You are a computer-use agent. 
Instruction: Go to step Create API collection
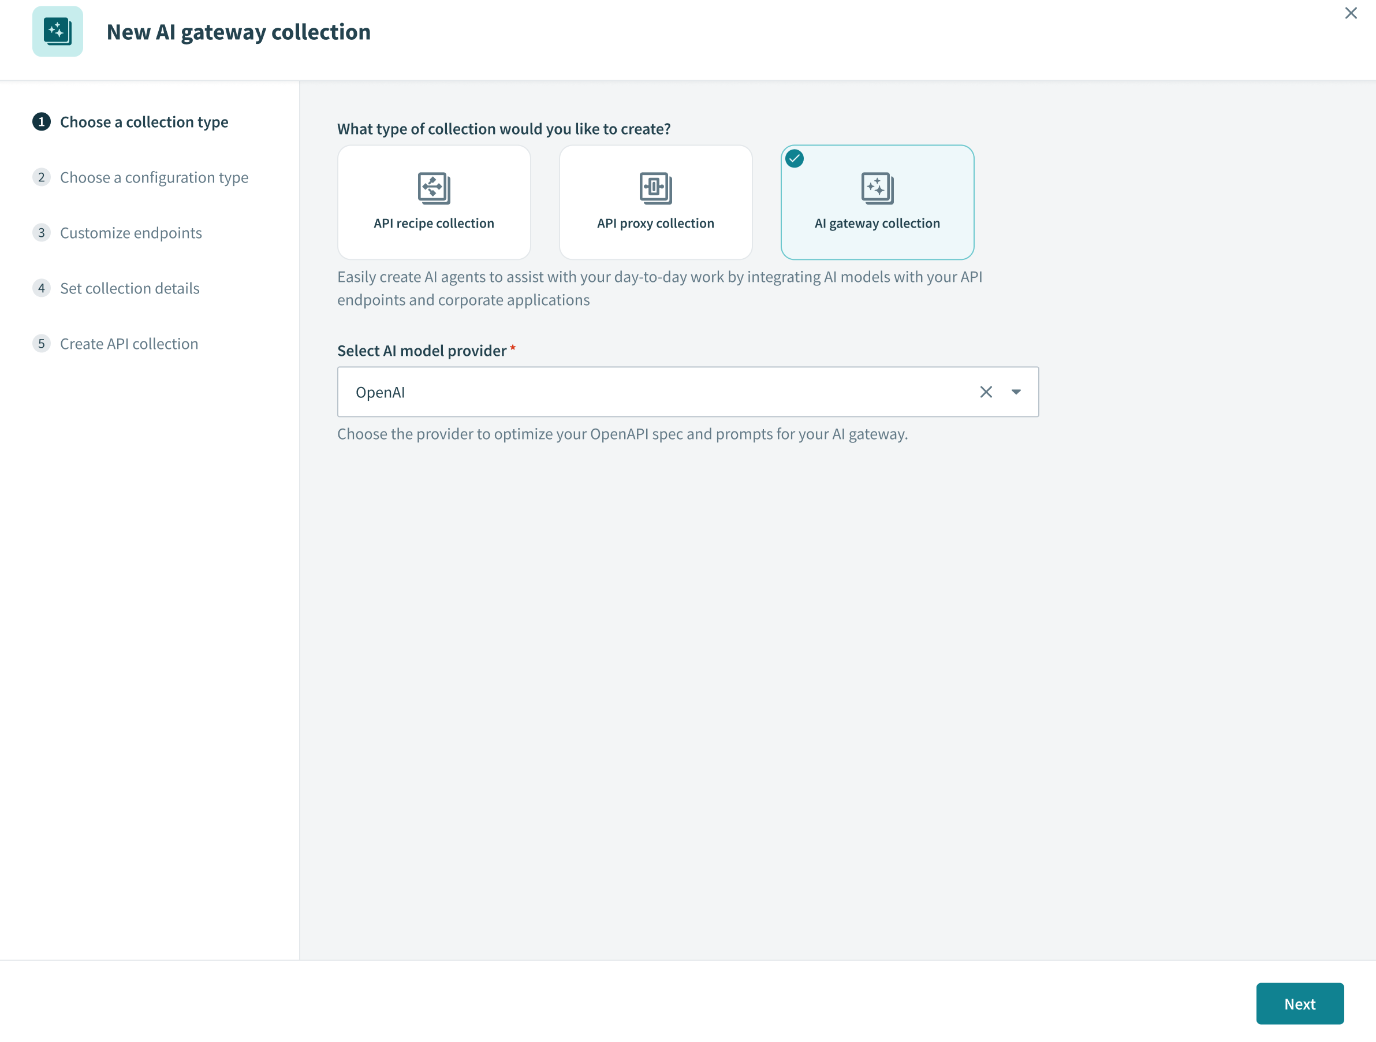115,344
